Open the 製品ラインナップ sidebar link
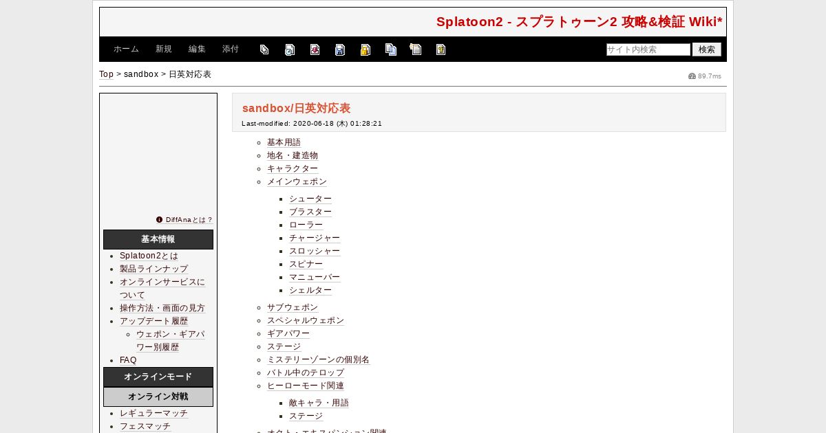 [x=153, y=269]
